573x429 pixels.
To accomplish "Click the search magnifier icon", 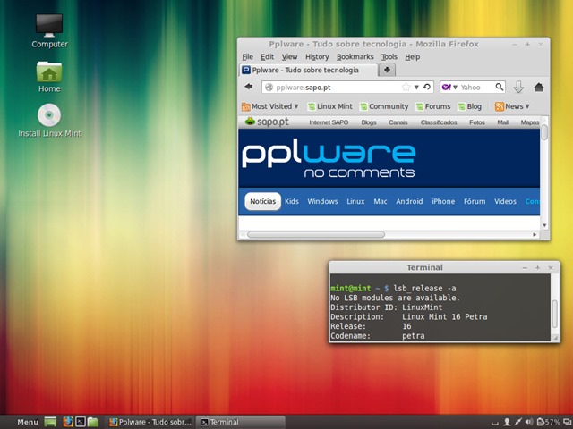I will (500, 88).
